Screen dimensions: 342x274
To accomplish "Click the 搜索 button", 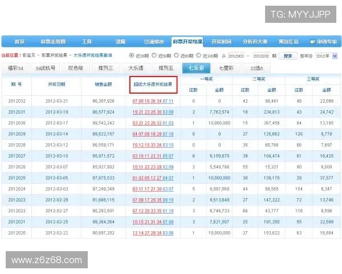I will point(288,56).
